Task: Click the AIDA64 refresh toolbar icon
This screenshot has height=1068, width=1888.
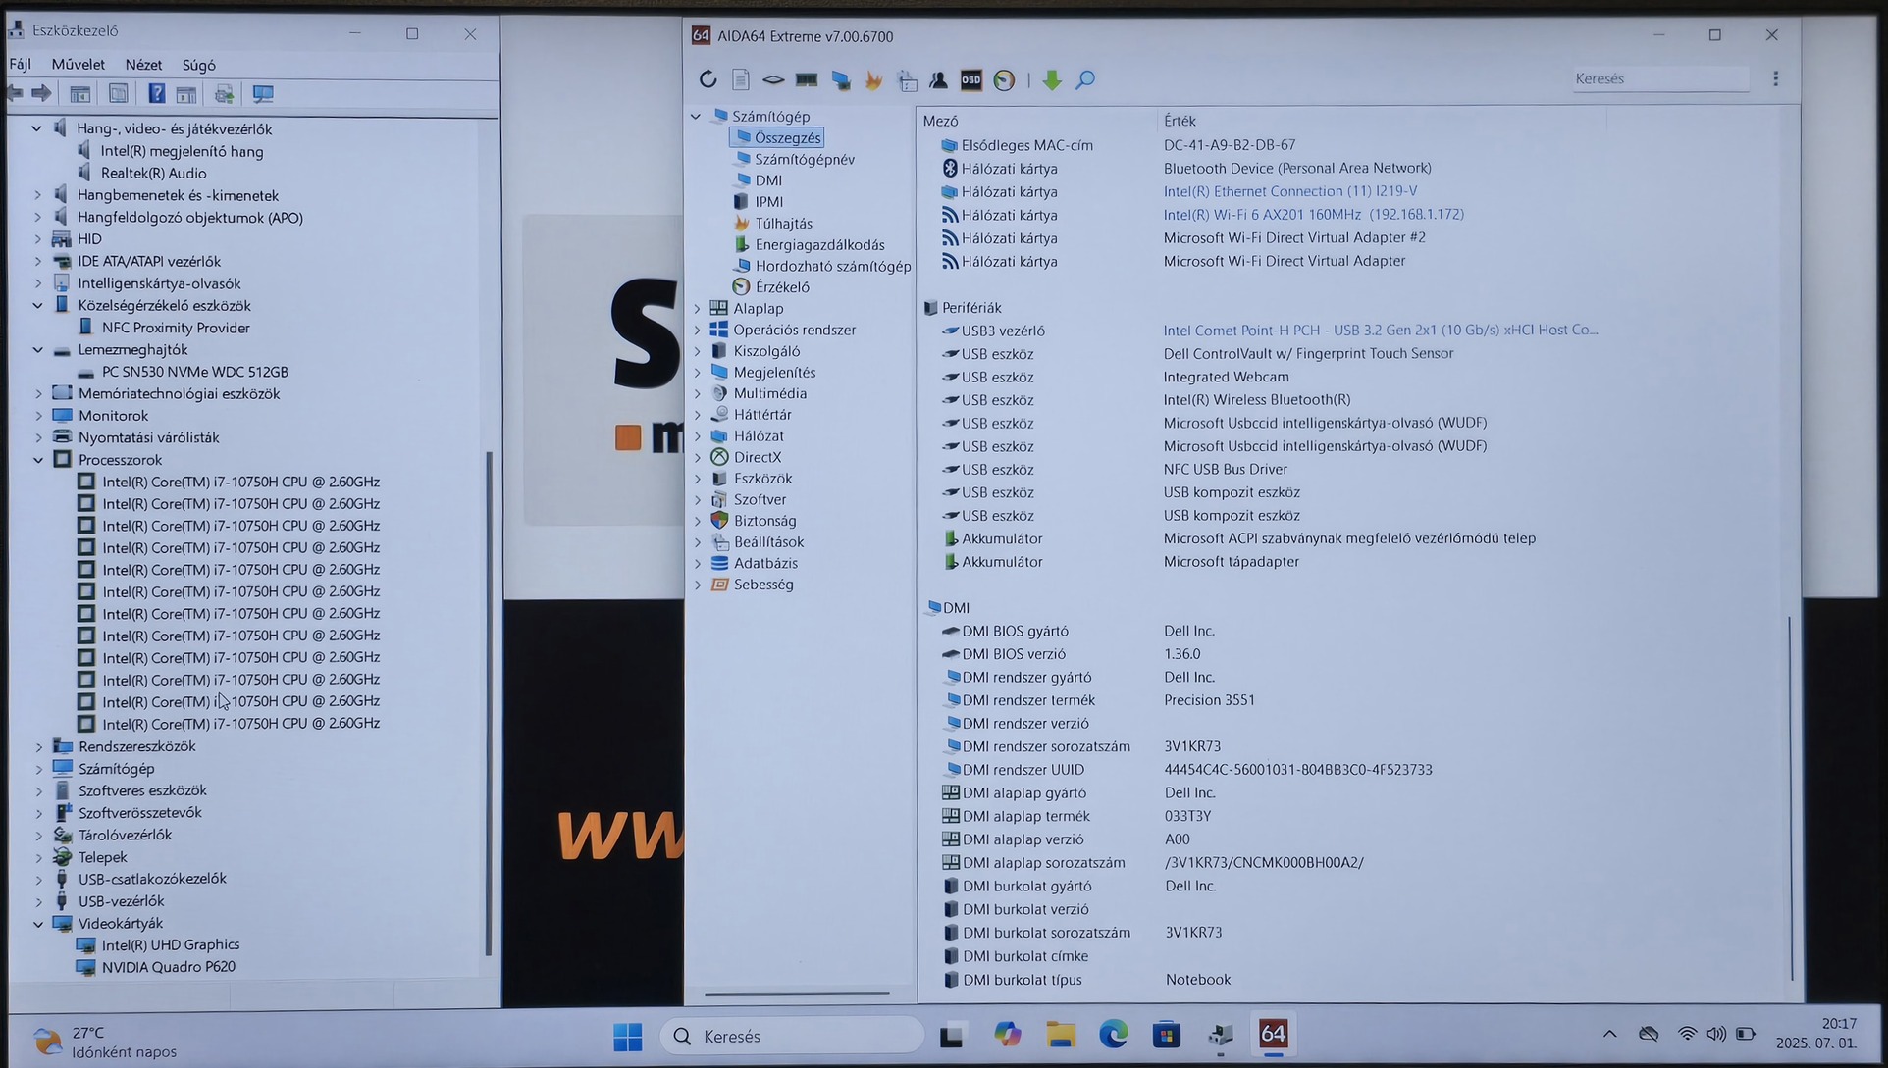Action: [708, 79]
